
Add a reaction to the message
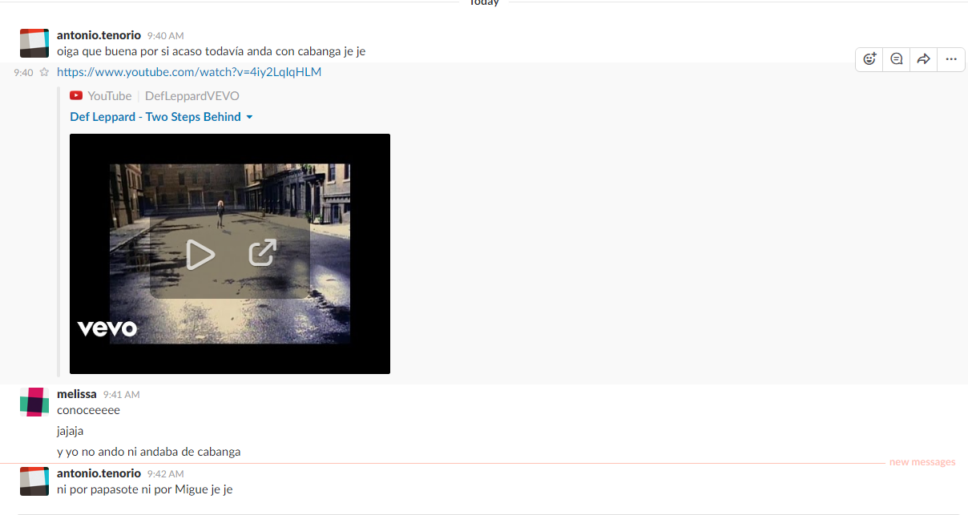869,58
